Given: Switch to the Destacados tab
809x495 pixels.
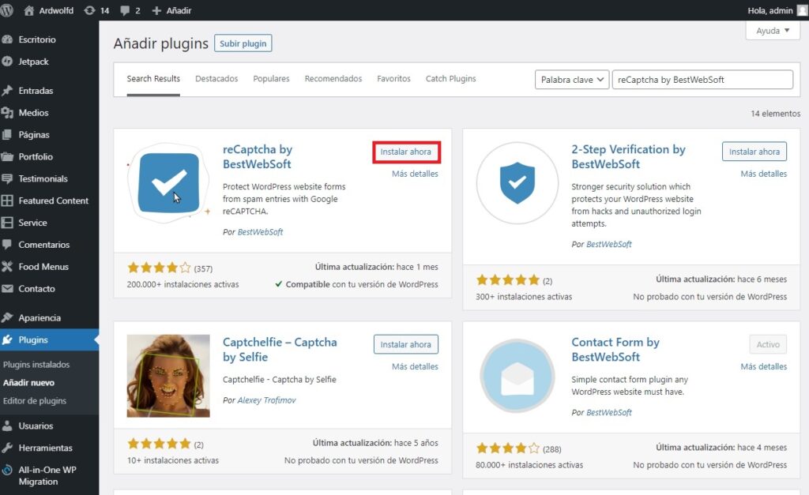Looking at the screenshot, I should 216,79.
